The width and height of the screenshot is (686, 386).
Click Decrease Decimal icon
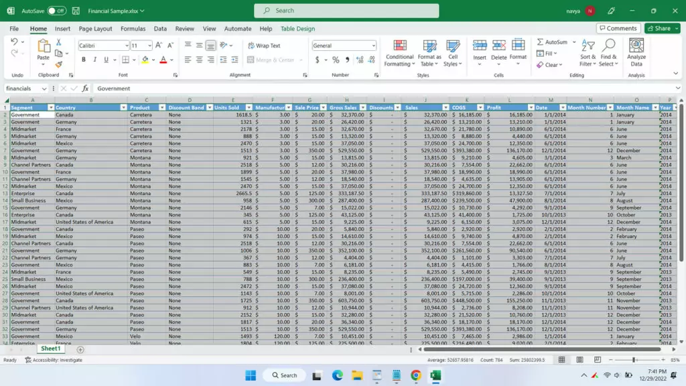(x=371, y=60)
